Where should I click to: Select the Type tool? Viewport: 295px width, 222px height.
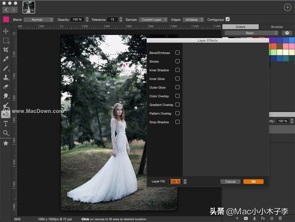tap(6, 124)
